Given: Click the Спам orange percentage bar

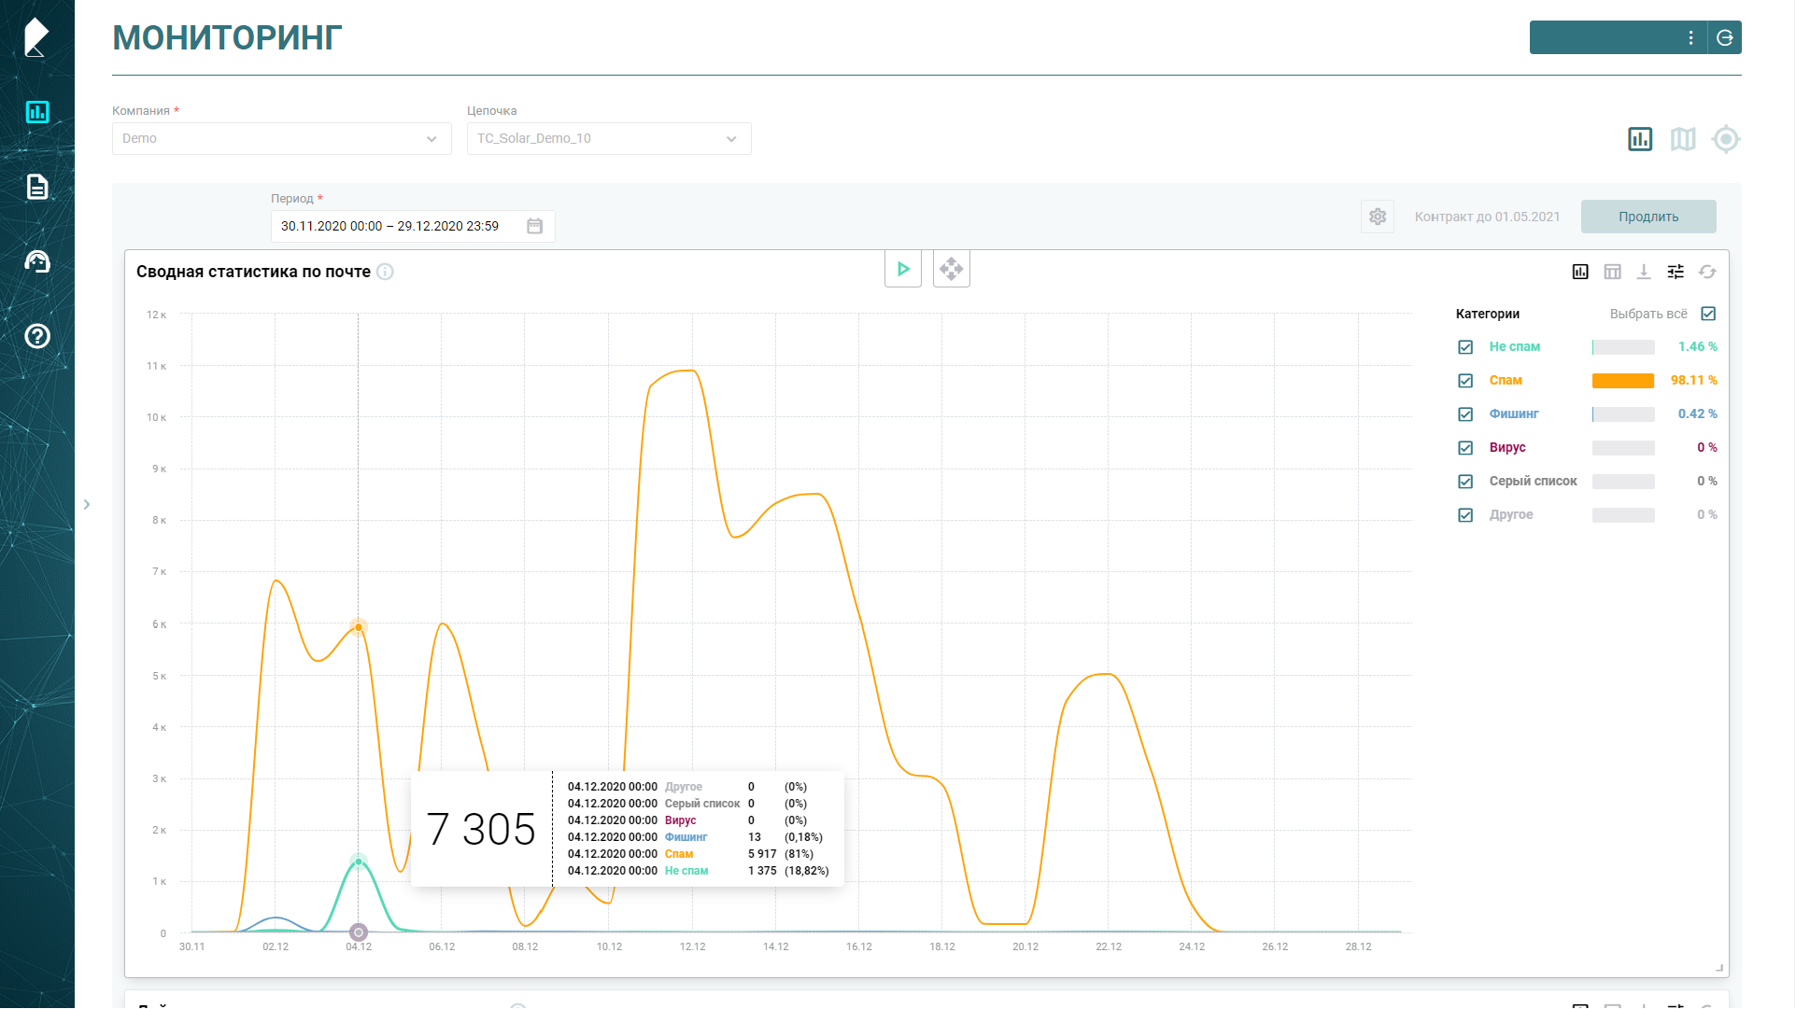Looking at the screenshot, I should click(x=1623, y=381).
